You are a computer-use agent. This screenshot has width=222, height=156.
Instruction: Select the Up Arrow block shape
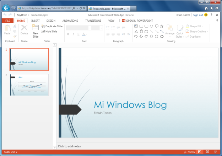(x=151, y=37)
